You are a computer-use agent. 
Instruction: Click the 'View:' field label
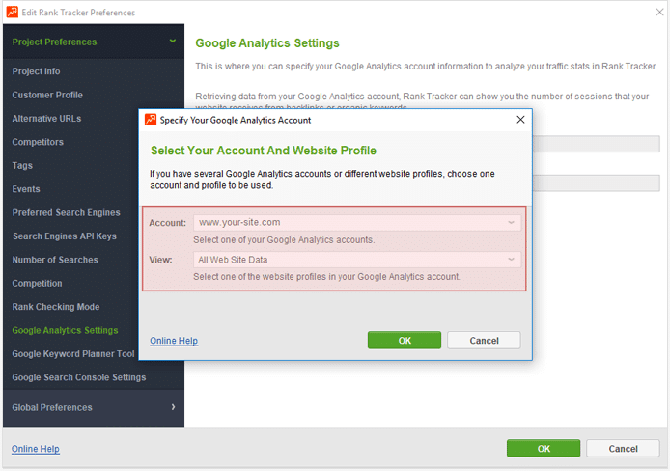coord(160,260)
